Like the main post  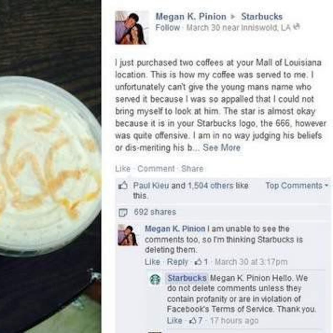tap(123, 168)
